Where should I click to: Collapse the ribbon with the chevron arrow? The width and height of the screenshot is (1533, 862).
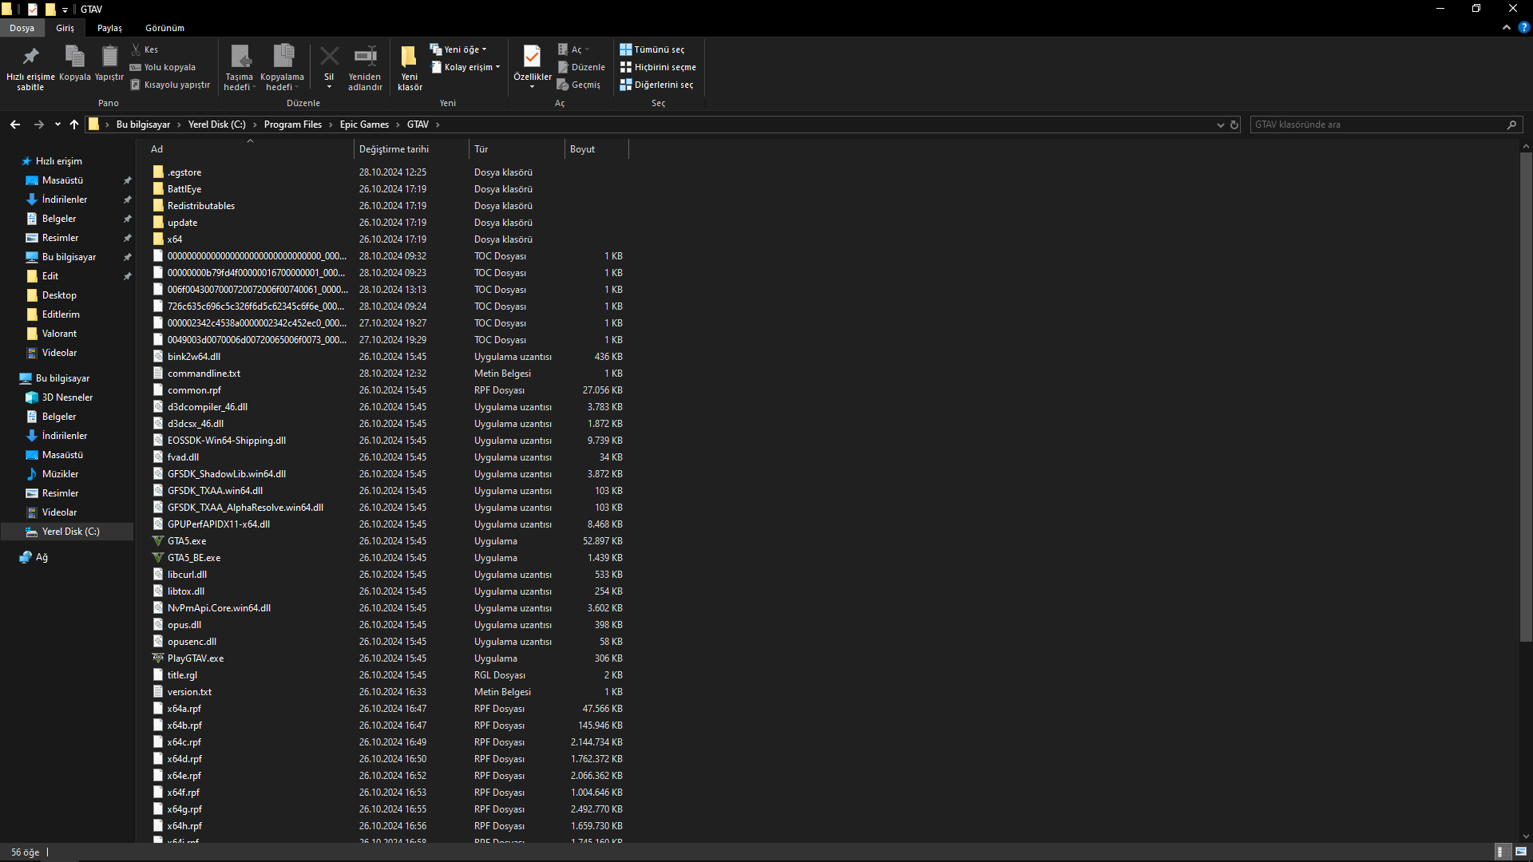[x=1507, y=27]
